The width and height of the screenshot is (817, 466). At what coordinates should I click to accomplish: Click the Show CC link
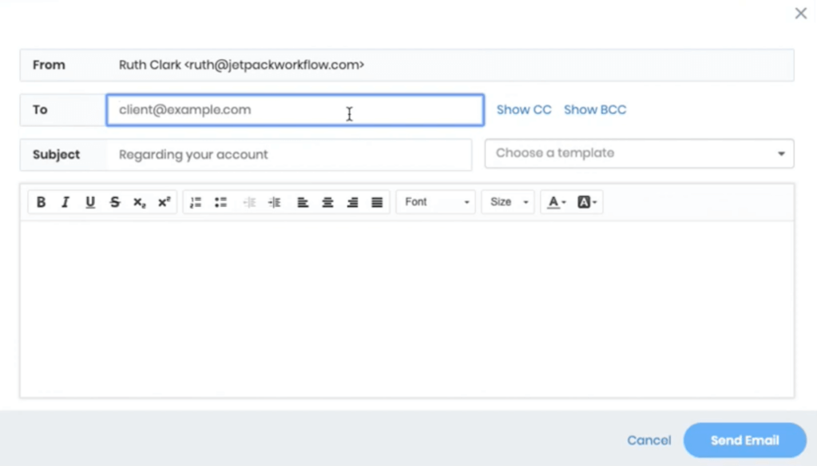click(x=523, y=110)
